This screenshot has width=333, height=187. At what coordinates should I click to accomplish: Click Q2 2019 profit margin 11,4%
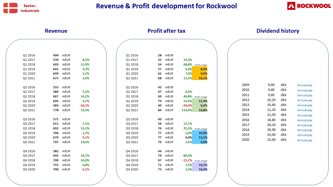pyautogui.click(x=200, y=101)
